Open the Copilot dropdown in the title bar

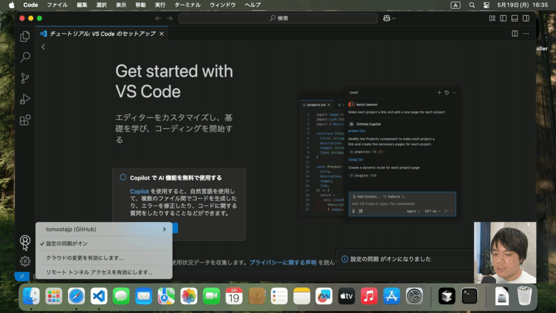point(389,18)
